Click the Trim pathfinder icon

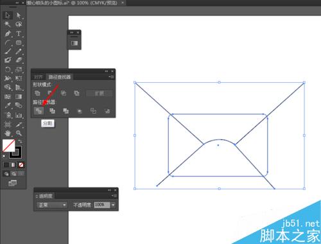click(x=52, y=110)
